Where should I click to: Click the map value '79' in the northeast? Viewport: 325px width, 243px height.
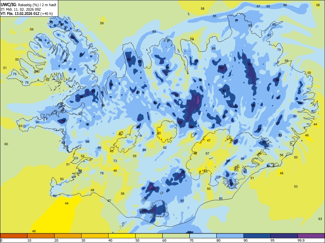[279, 50]
